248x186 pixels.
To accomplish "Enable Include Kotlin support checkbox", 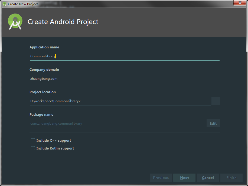I will point(33,148).
